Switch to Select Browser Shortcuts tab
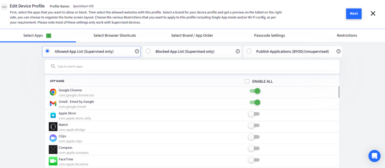Image resolution: width=385 pixels, height=168 pixels. click(115, 36)
